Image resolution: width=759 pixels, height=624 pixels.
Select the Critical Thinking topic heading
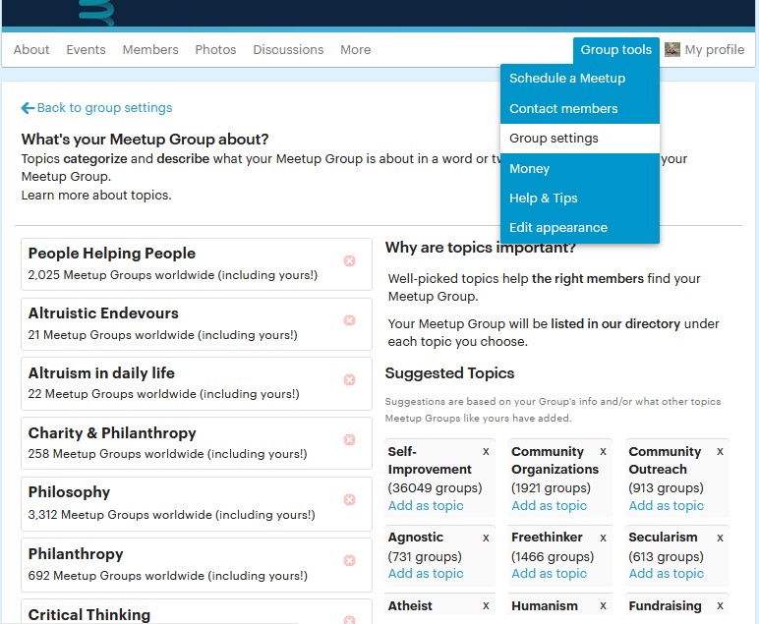click(89, 615)
